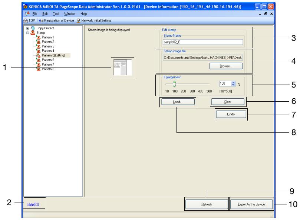300x220 pixels.
Task: Click Export to the device button
Action: pos(251,204)
